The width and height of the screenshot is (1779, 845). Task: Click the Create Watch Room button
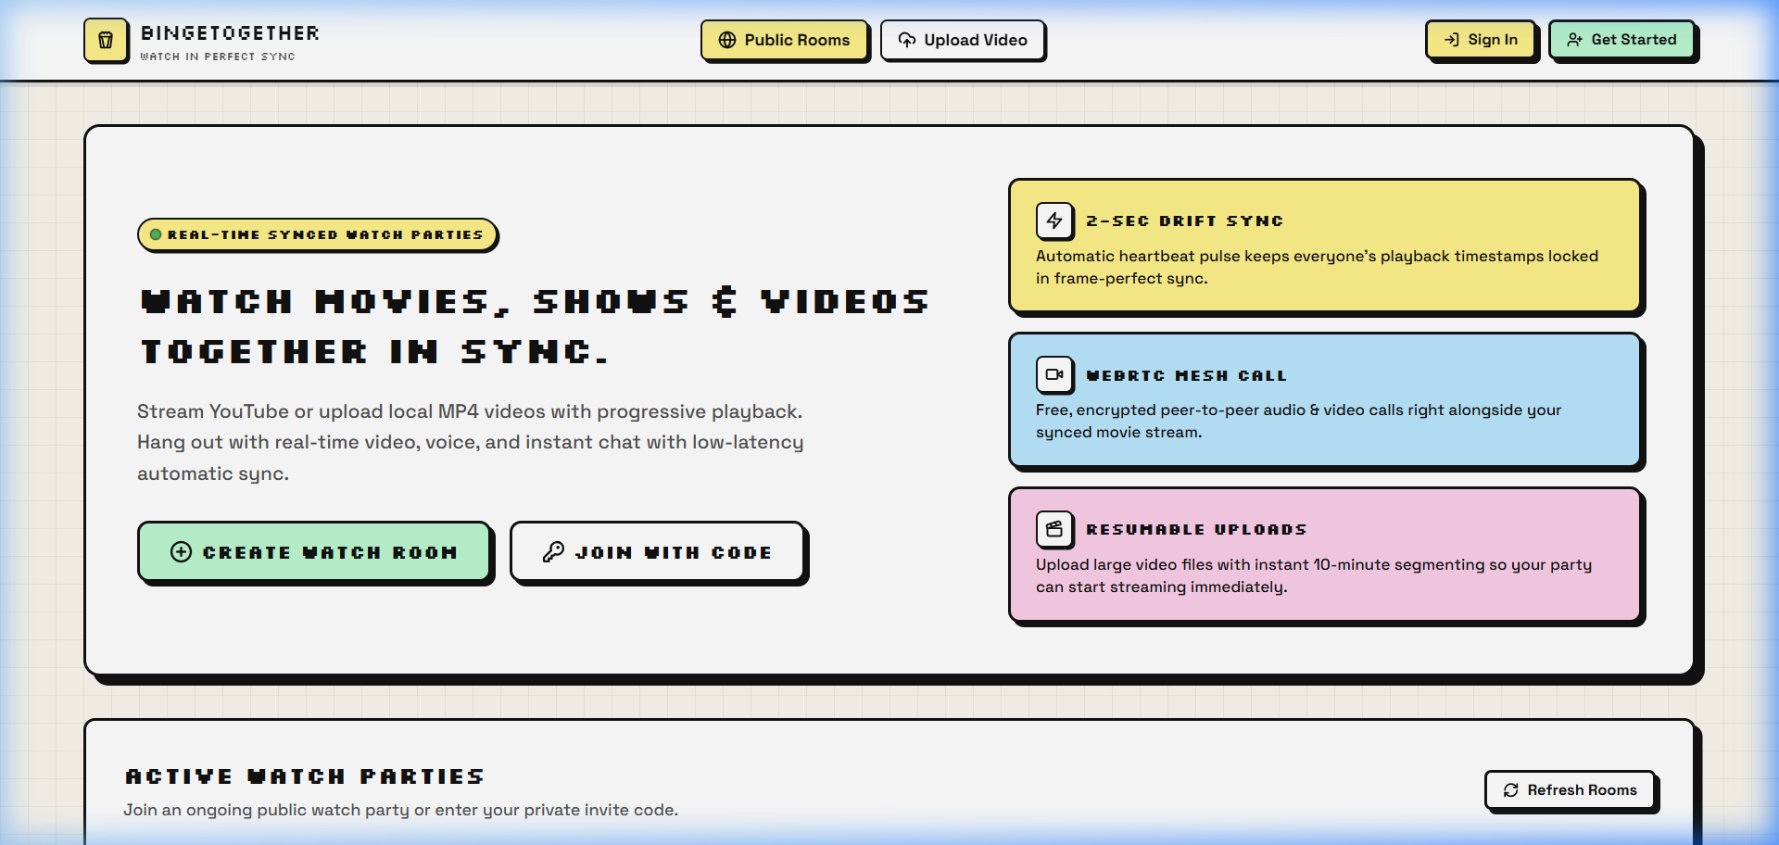tap(314, 552)
